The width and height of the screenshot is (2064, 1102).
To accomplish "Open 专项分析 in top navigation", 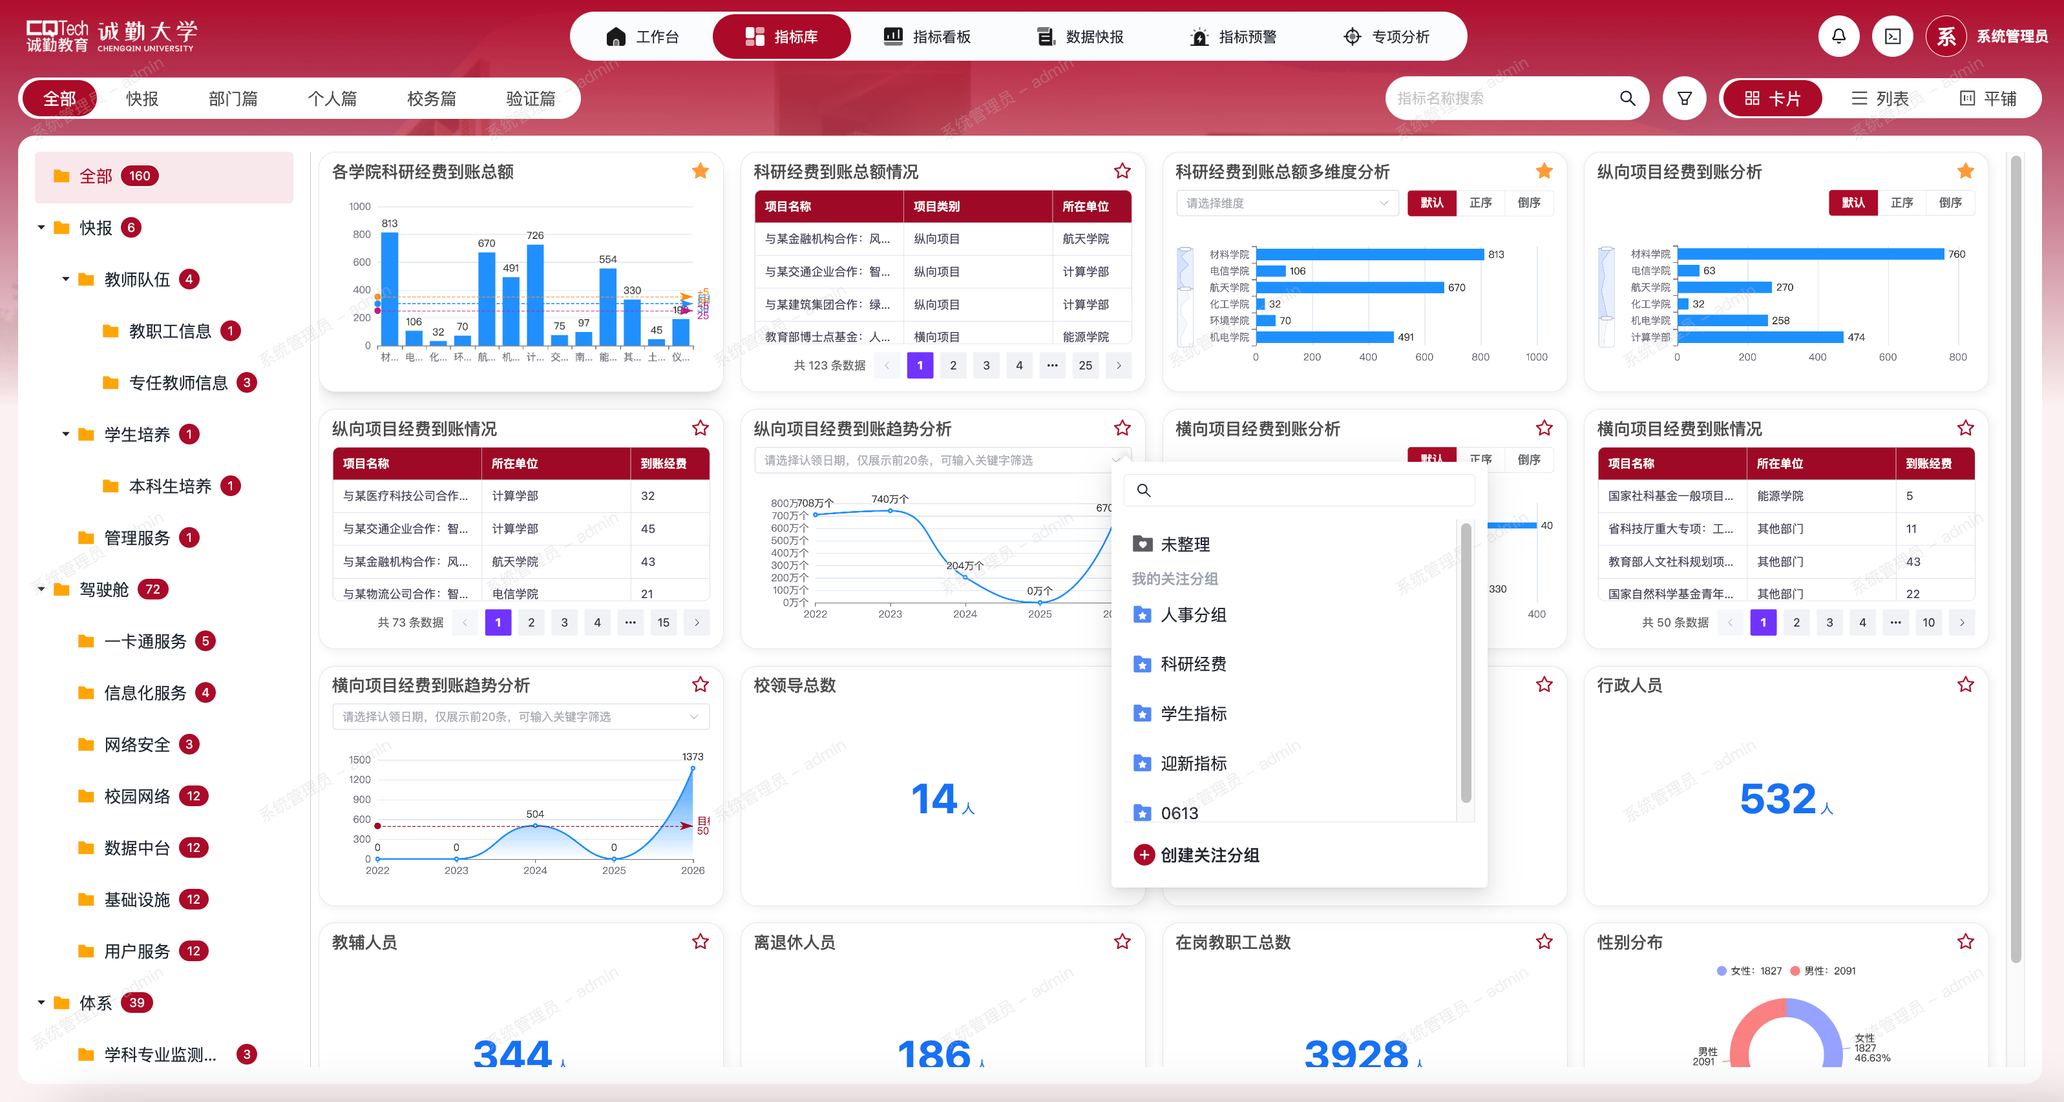I will (x=1386, y=36).
